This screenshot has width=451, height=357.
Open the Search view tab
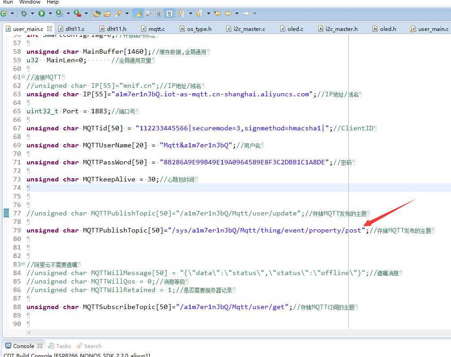[x=89, y=346]
